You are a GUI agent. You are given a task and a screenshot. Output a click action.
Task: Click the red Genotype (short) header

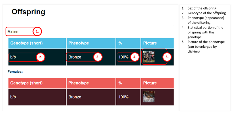pyautogui.click(x=37, y=83)
